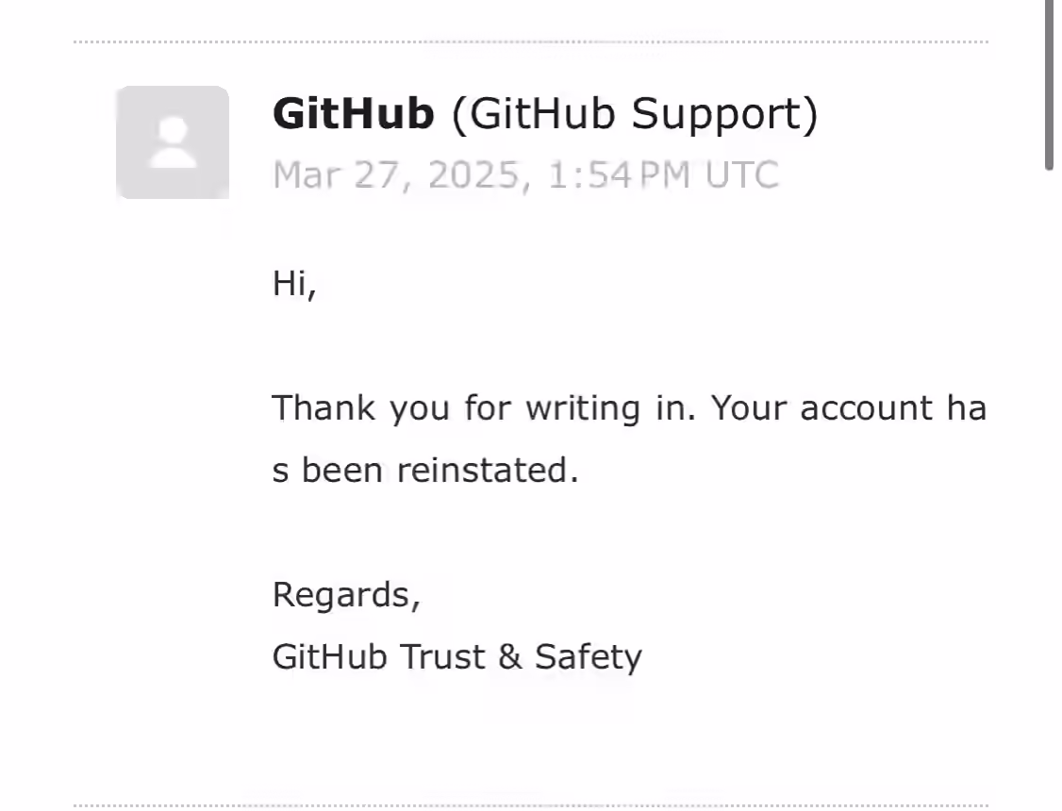Click the dotted separator below the message
This screenshot has width=1062, height=811.
tap(531, 805)
